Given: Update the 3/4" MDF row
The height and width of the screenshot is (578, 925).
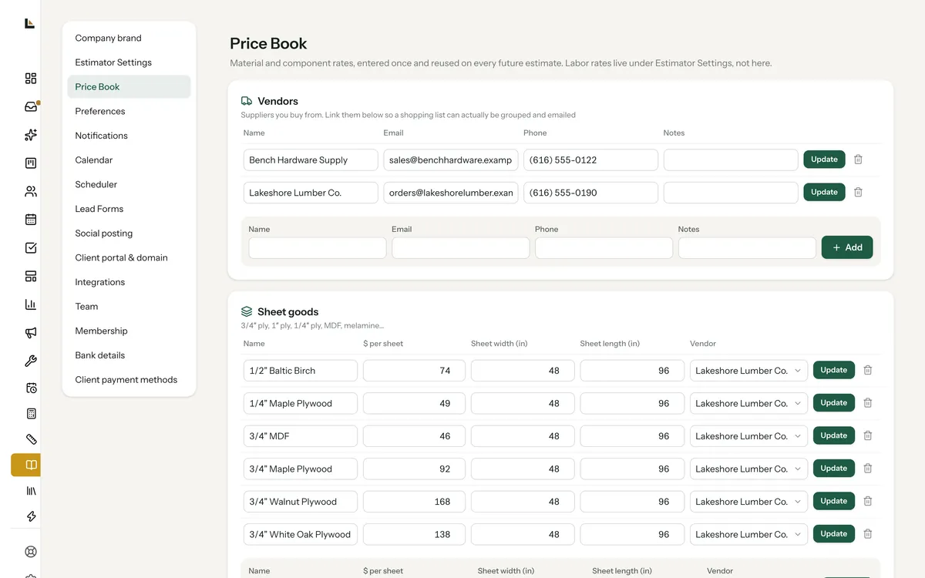Looking at the screenshot, I should coord(834,435).
